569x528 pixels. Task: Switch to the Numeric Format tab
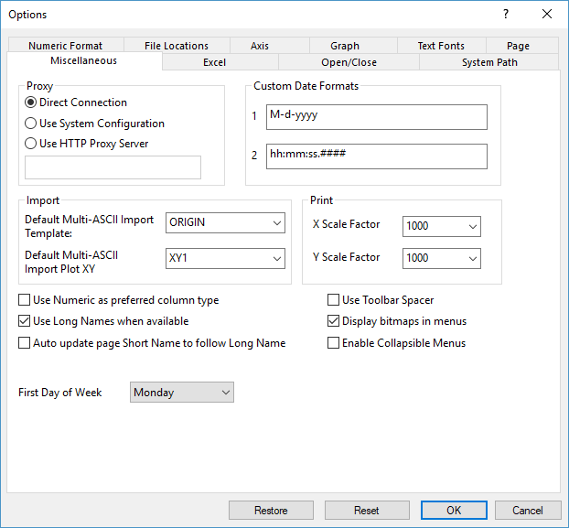click(65, 46)
